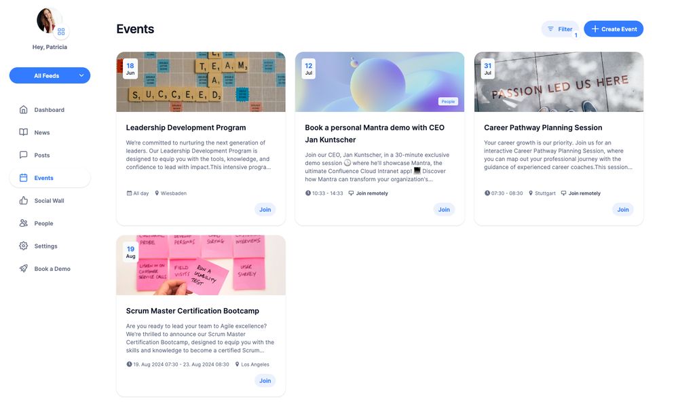This screenshot has width=678, height=414.
Task: Open Book a personal Mantra demo title
Action: [375, 134]
